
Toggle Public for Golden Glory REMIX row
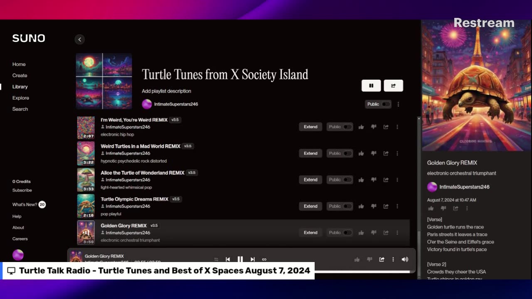tap(347, 233)
